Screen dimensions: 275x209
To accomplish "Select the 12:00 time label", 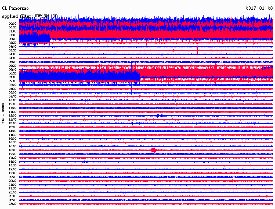I will pyautogui.click(x=13, y=115).
